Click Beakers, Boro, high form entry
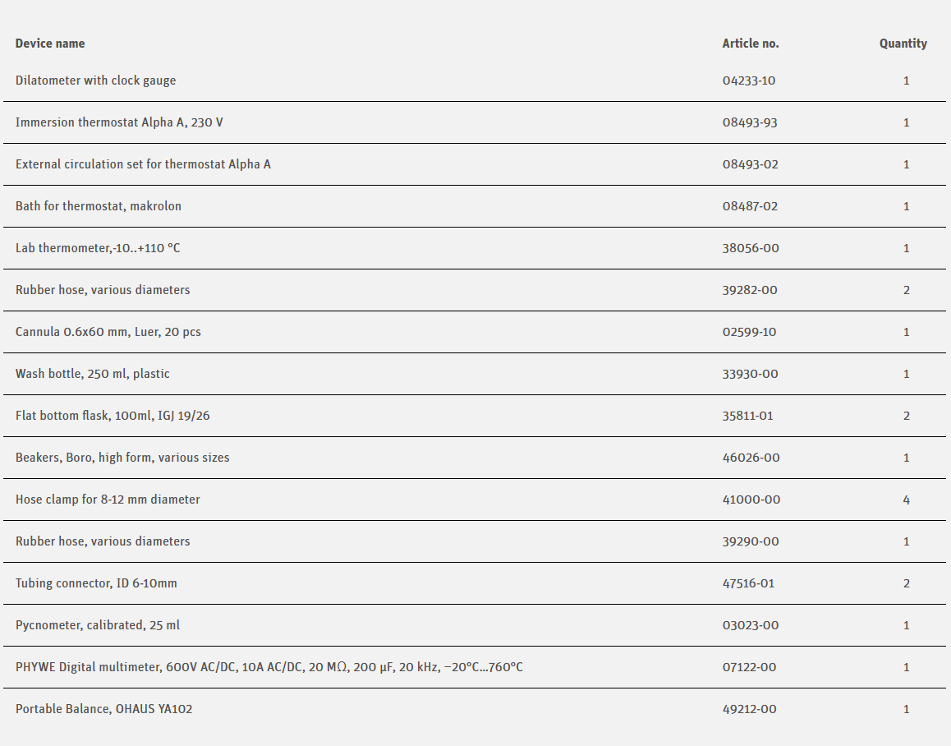Screen dimensions: 951x746 click(122, 458)
